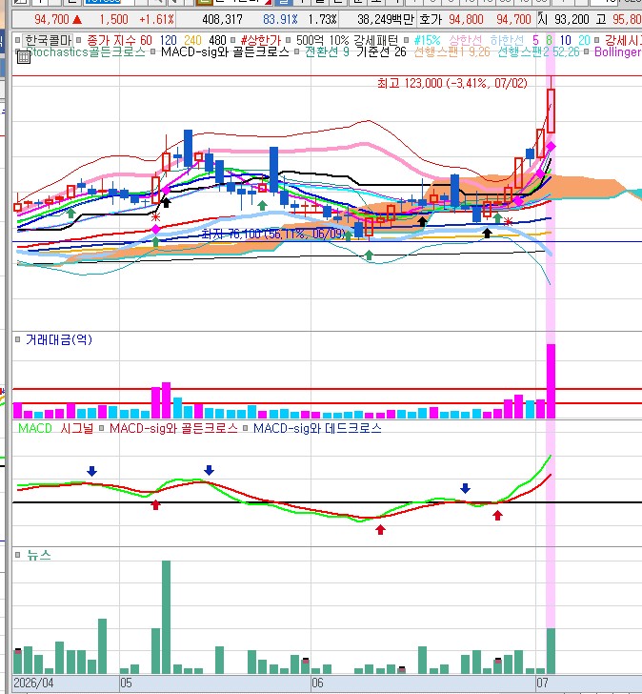Toggle the marker before 전환선 9
The width and height of the screenshot is (642, 694).
(296, 51)
